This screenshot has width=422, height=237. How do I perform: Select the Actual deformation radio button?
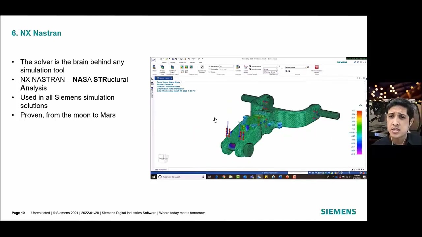tap(209, 72)
